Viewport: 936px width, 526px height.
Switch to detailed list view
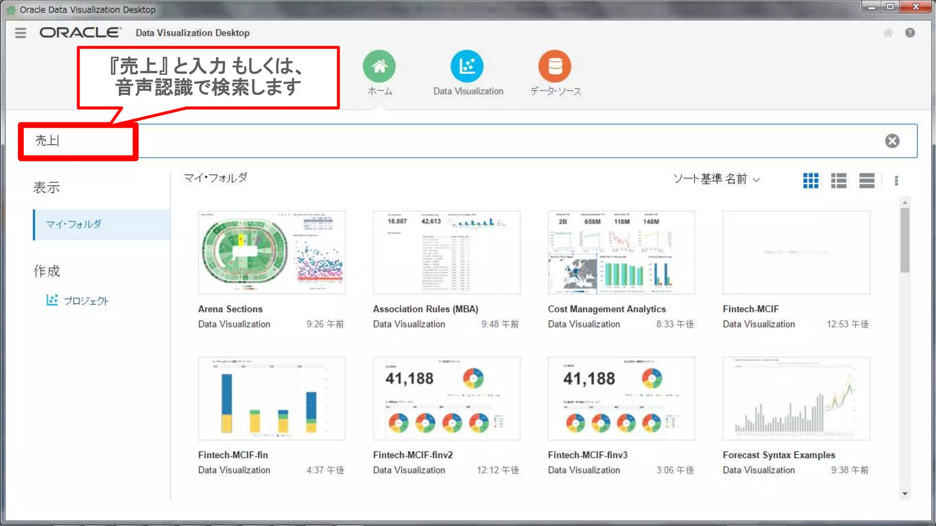click(839, 180)
